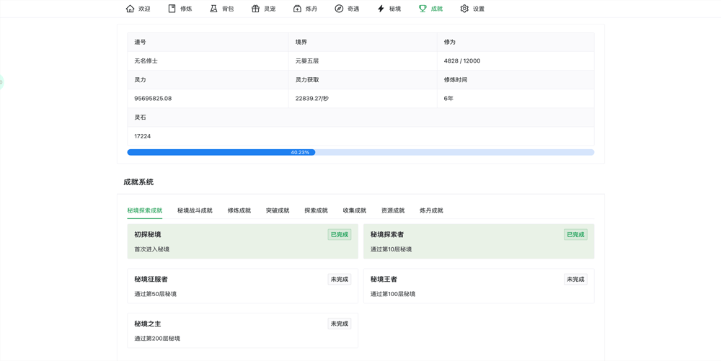Open 灵宠 using the gift box icon
This screenshot has width=721, height=361.
pos(255,9)
